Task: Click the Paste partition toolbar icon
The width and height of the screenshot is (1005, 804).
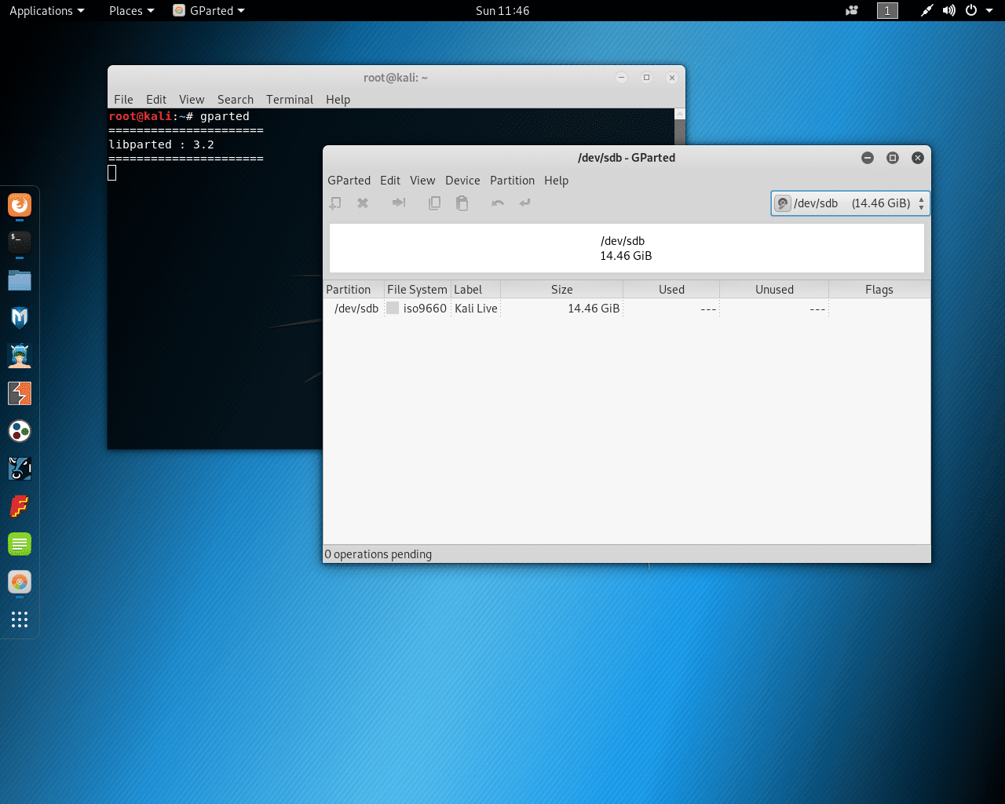Action: 462,203
